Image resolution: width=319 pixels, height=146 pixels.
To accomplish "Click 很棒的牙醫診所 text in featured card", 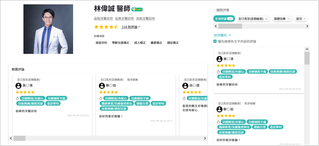I will point(26,111).
